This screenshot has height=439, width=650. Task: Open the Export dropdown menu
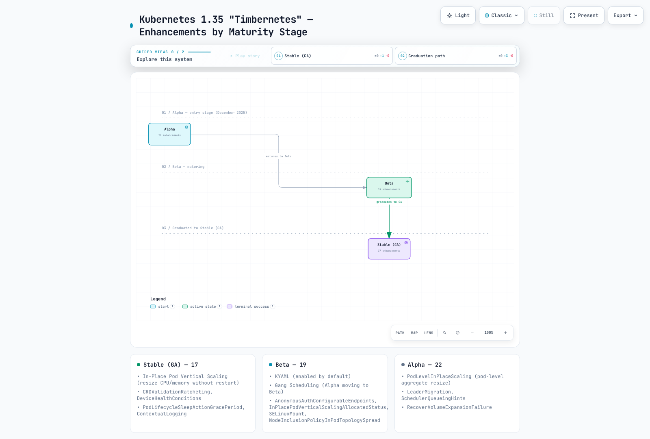coord(625,15)
